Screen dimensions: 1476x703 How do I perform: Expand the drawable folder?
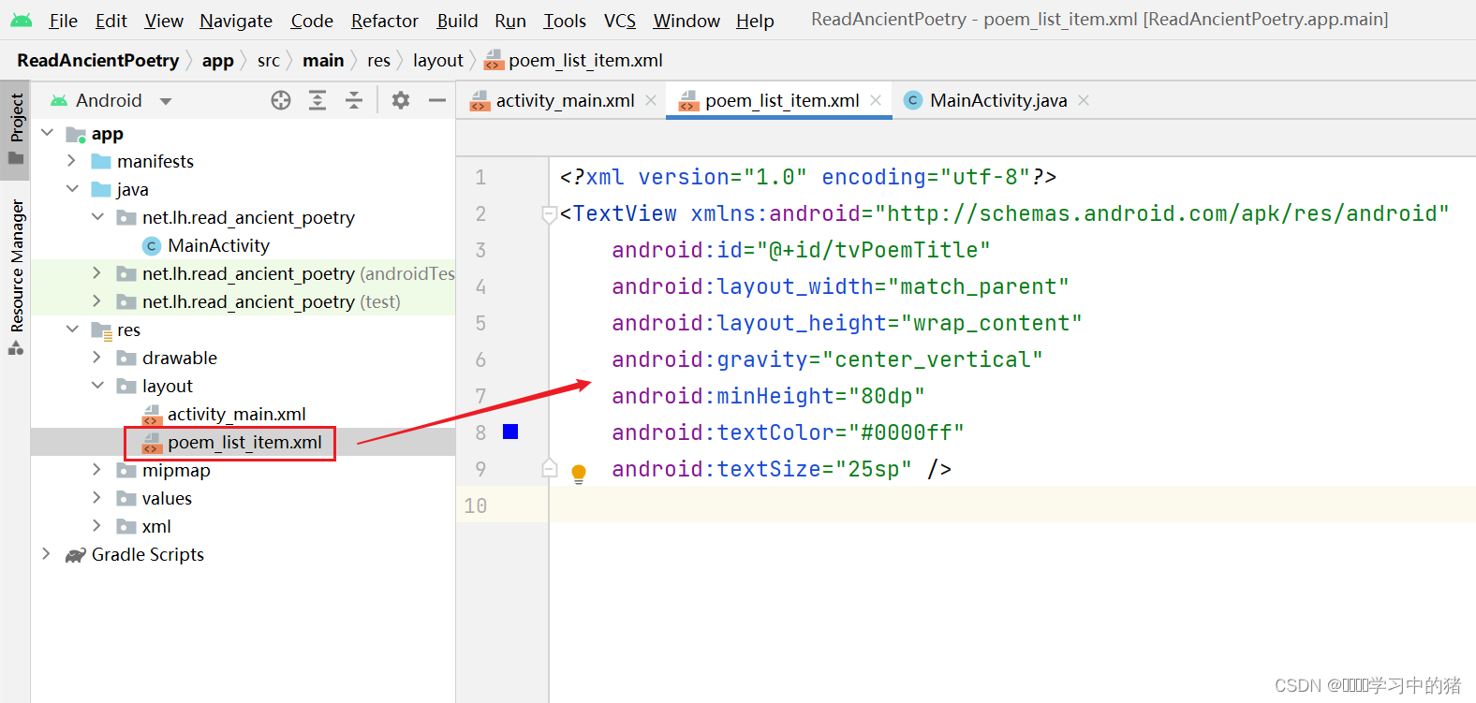point(97,358)
